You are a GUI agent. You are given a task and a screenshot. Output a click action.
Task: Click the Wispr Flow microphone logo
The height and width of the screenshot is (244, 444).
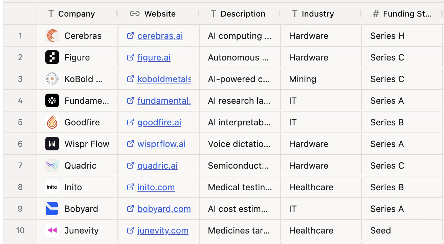(x=51, y=144)
